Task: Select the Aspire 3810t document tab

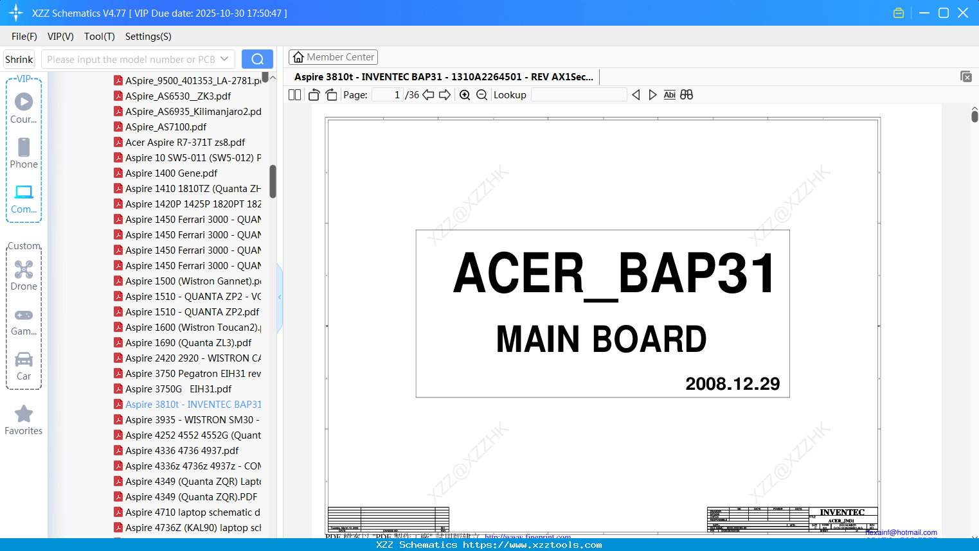Action: pyautogui.click(x=444, y=76)
